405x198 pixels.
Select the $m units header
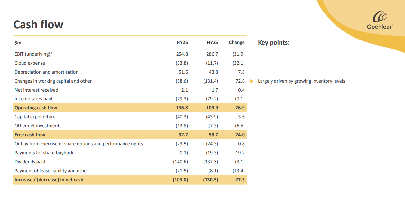click(x=18, y=42)
